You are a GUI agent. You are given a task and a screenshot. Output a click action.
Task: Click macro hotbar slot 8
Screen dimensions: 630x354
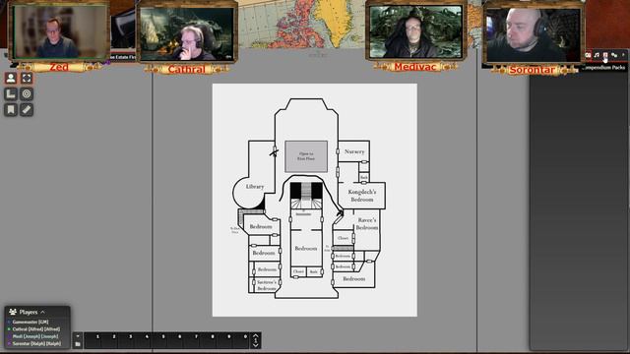pos(208,340)
